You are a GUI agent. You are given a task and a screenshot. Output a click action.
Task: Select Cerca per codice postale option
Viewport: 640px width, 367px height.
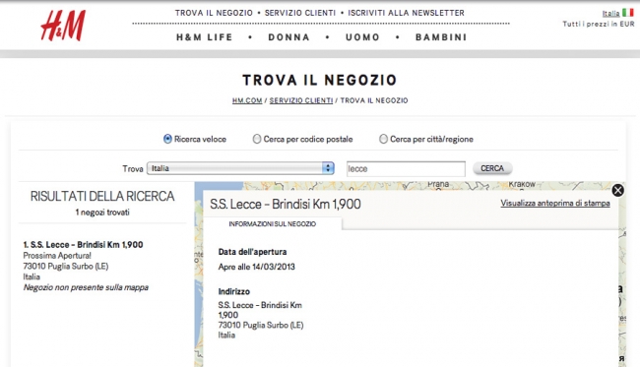(257, 139)
